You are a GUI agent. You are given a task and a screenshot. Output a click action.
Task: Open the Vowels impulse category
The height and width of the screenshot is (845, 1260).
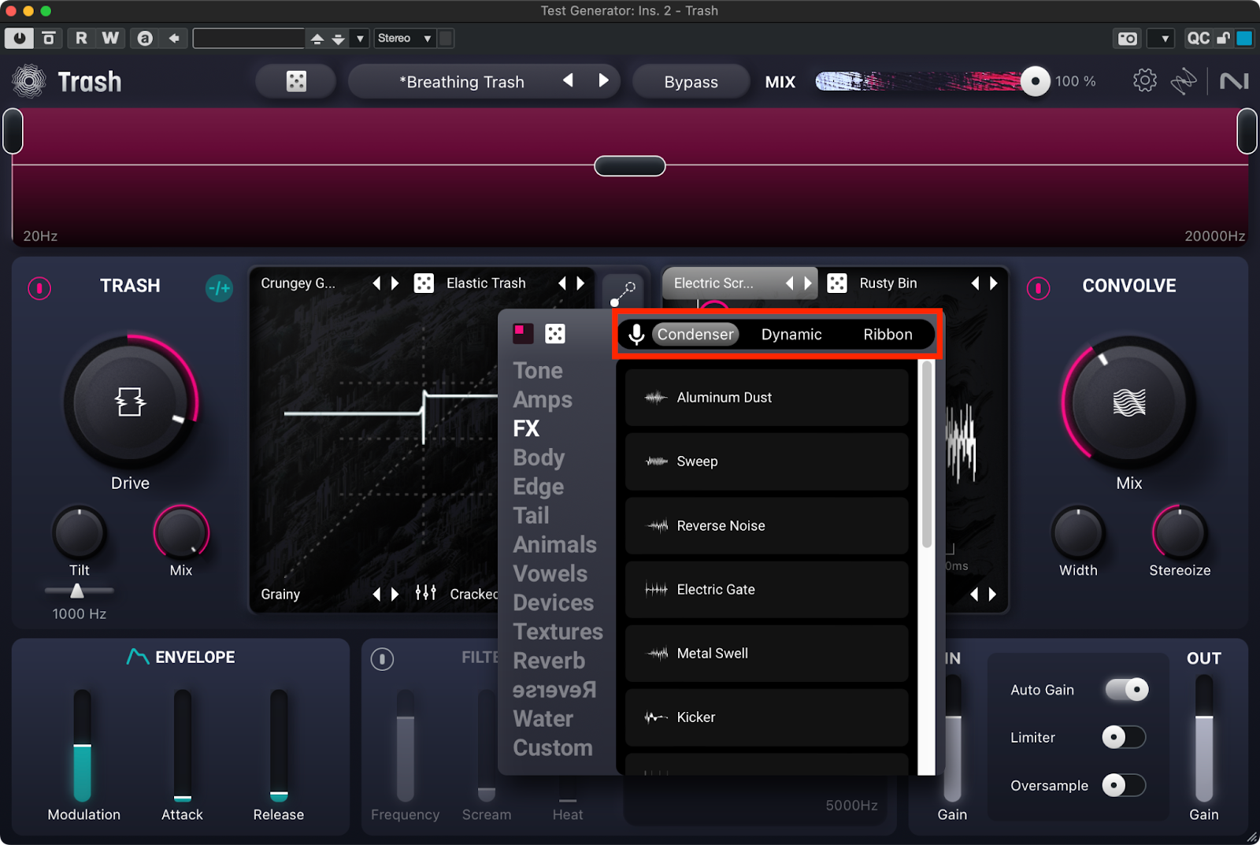[x=550, y=573]
